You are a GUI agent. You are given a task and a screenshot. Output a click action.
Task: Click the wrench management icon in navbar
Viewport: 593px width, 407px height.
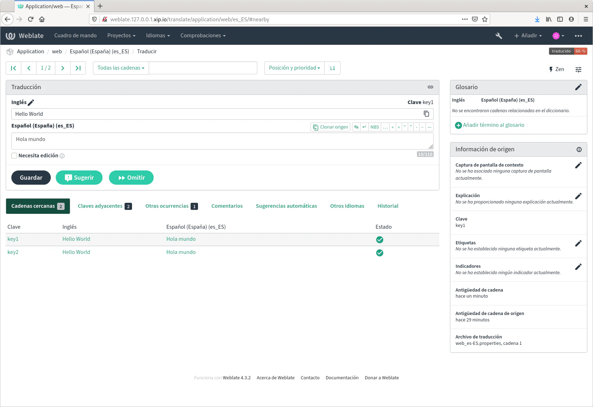tap(499, 36)
